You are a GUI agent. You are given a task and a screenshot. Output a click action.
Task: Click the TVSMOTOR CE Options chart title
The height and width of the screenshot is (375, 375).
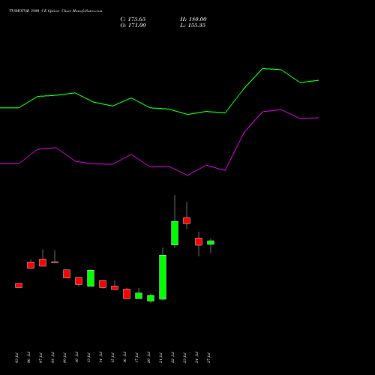click(x=55, y=11)
